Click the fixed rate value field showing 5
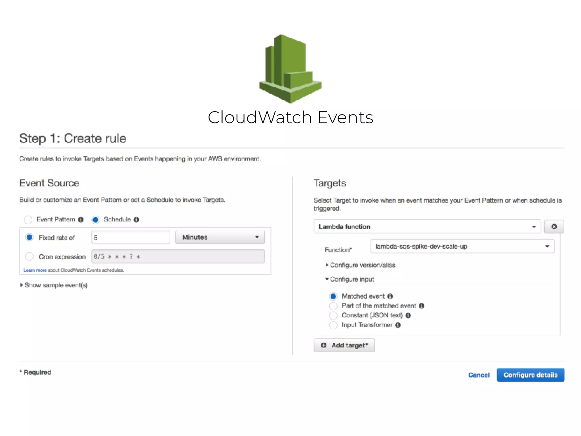The width and height of the screenshot is (581, 436). pyautogui.click(x=130, y=237)
